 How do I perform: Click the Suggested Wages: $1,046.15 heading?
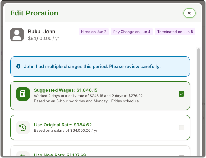[65, 90]
